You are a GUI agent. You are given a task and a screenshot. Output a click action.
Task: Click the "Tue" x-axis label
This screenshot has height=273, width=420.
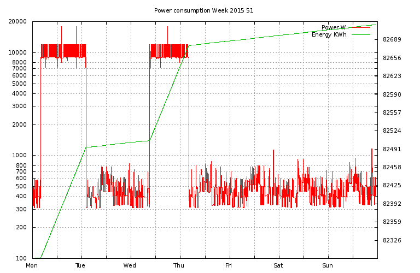coord(80,265)
